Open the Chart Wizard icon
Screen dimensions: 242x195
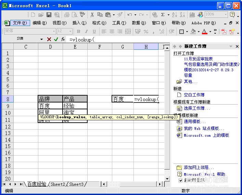[192, 15]
